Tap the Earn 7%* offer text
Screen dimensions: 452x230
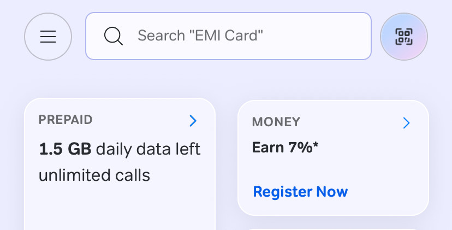point(285,148)
